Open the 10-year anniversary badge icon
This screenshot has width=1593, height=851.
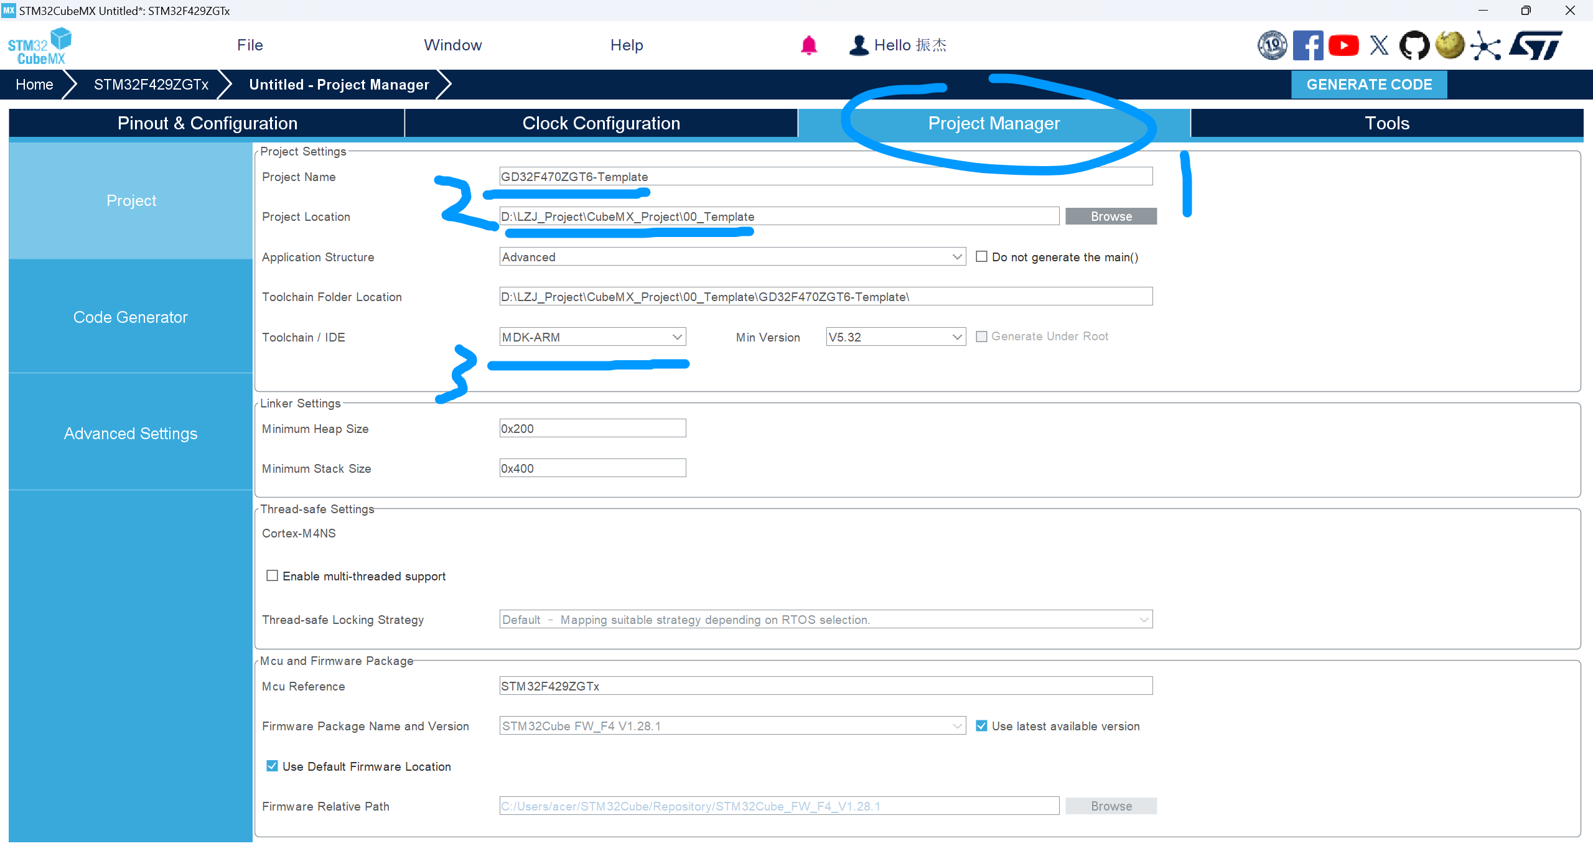pos(1273,45)
